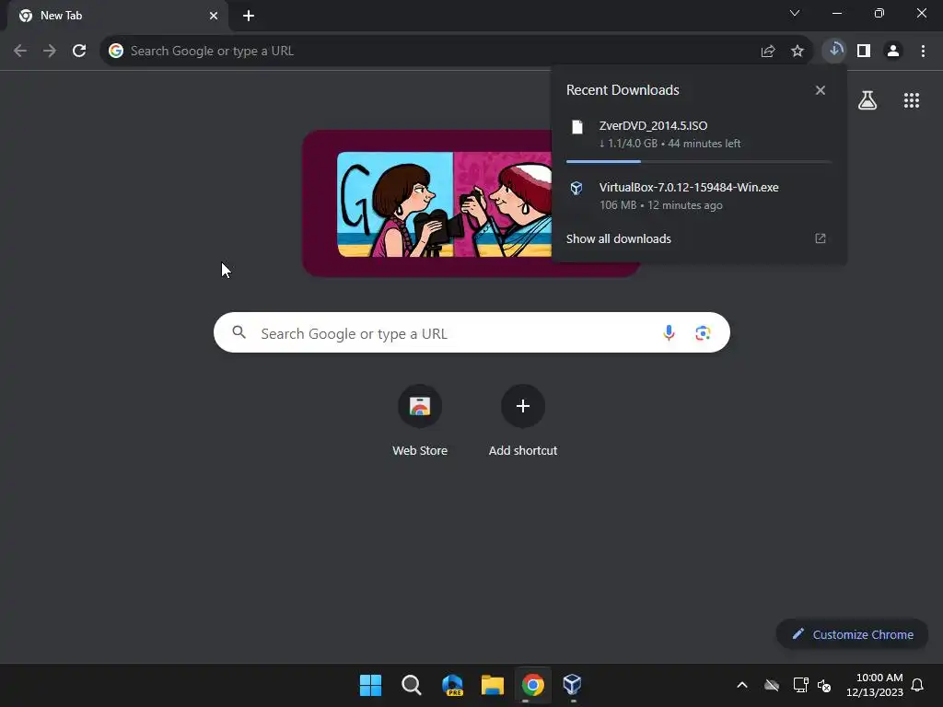This screenshot has width=943, height=707.
Task: Reload the current page
Action: pos(79,52)
